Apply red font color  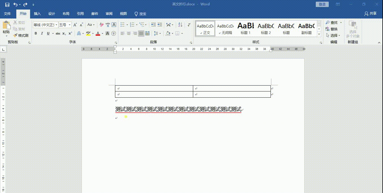tap(98, 33)
